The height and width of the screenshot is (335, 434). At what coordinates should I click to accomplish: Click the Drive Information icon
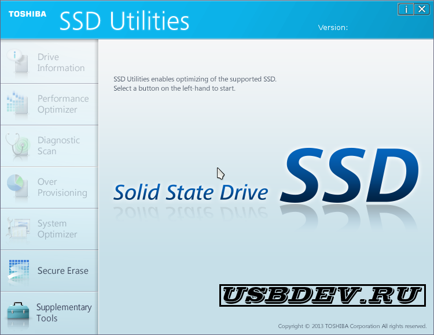point(18,62)
